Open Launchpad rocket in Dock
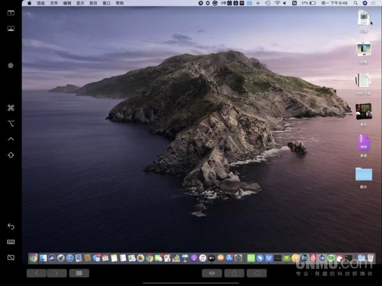This screenshot has height=286, width=382. 61,258
